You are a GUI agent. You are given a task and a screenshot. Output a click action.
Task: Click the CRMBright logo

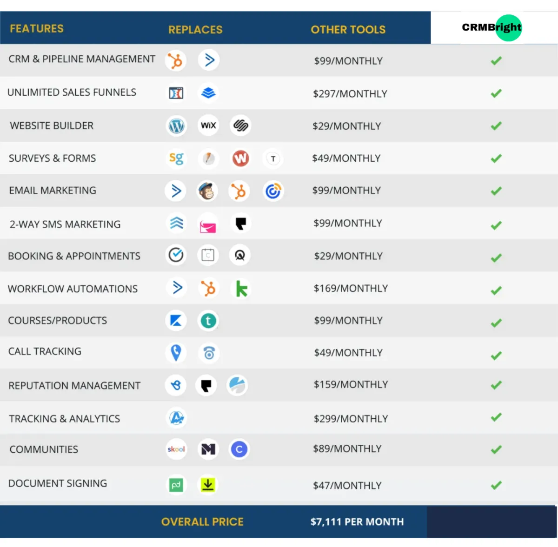click(492, 27)
